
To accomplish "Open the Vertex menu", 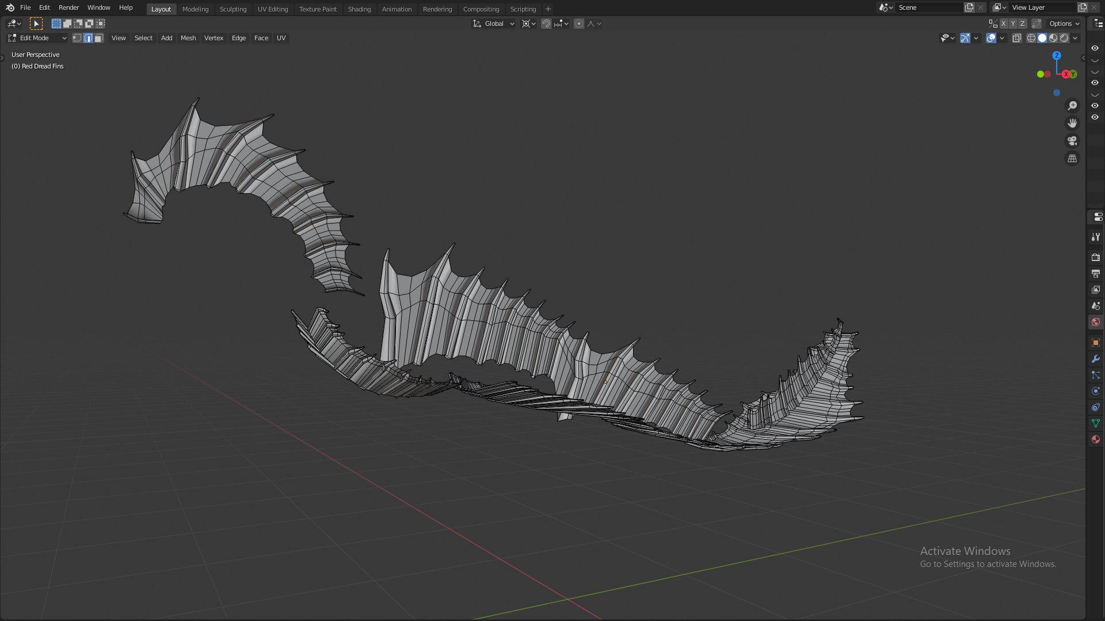I will click(214, 38).
